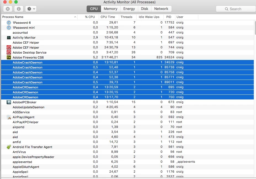Select the accountsd process row

tap(127, 33)
